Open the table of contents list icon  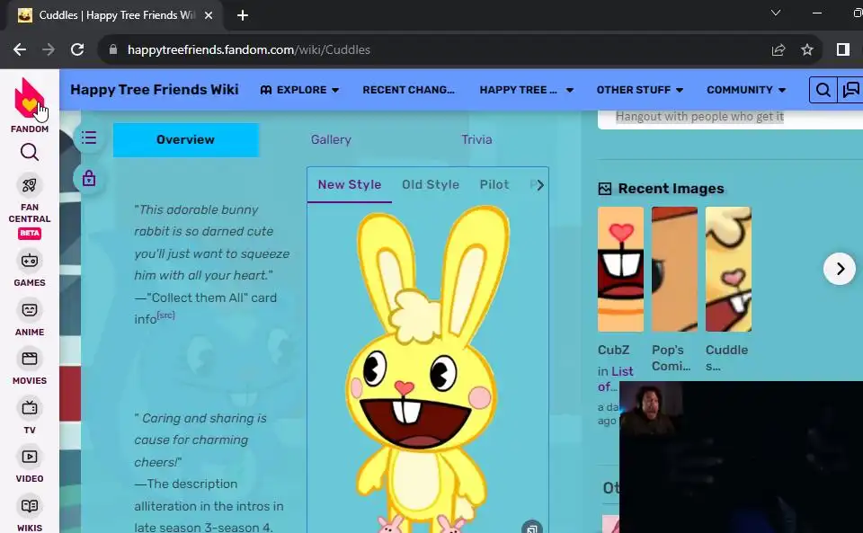tap(89, 138)
